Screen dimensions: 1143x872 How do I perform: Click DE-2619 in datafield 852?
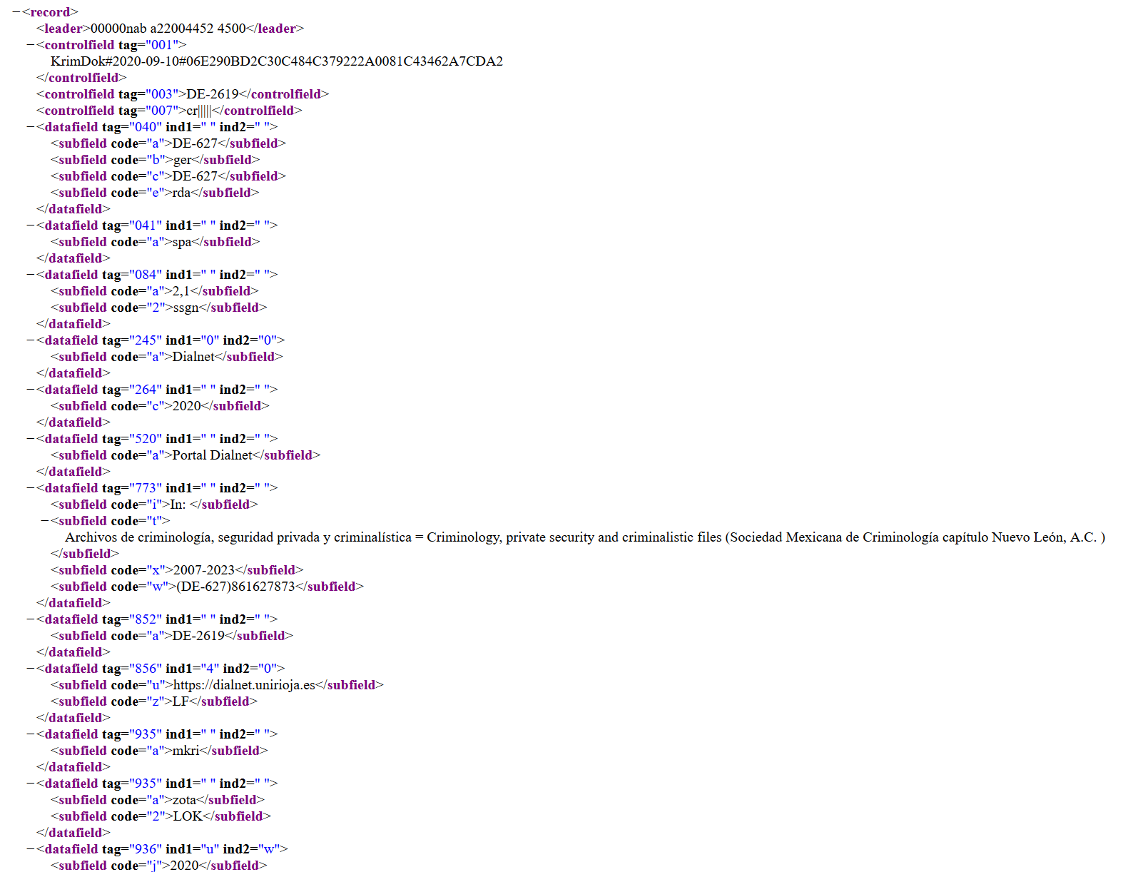click(x=199, y=636)
